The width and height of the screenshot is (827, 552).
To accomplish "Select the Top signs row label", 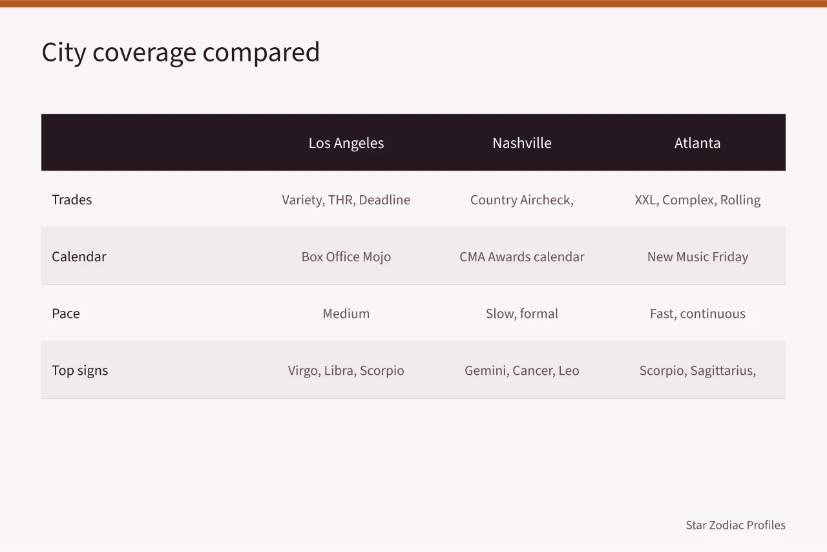I will click(80, 370).
